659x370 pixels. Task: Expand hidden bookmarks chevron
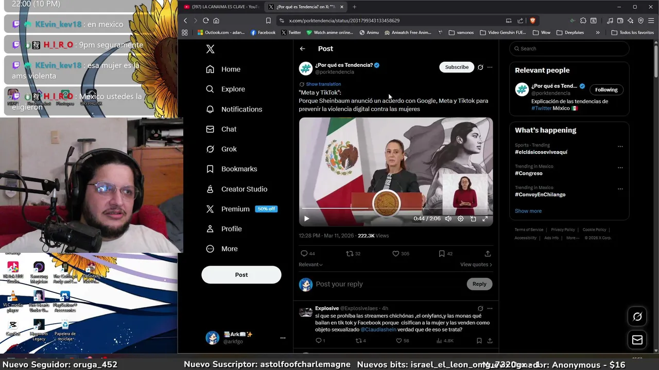tap(598, 32)
